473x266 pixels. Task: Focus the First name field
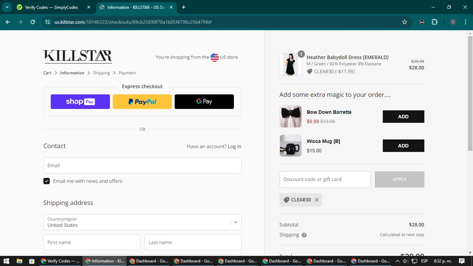(x=92, y=242)
